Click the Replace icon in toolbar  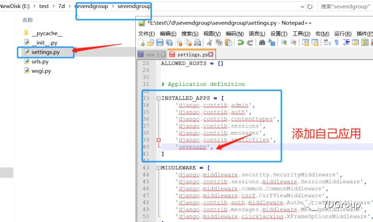[272, 42]
